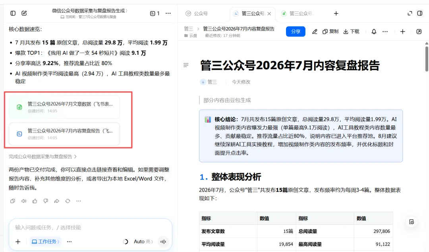Image resolution: width=429 pixels, height=252 pixels.
Task: Toggle the document outline icon
Action: (x=186, y=65)
